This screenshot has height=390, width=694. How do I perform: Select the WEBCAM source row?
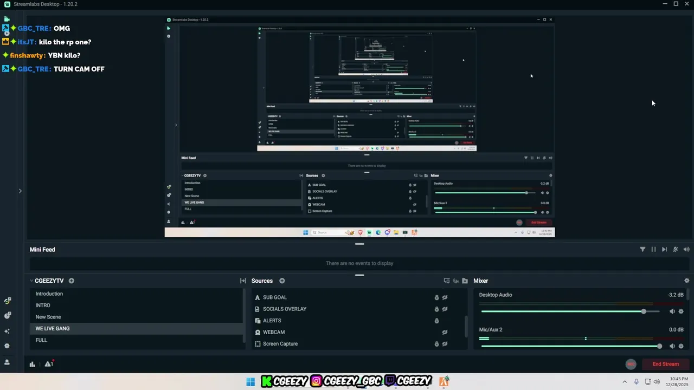tap(358, 332)
